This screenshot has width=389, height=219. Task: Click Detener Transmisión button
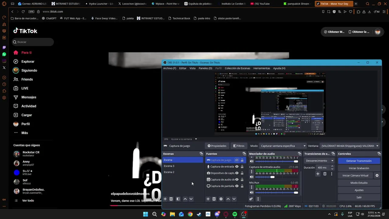359,161
